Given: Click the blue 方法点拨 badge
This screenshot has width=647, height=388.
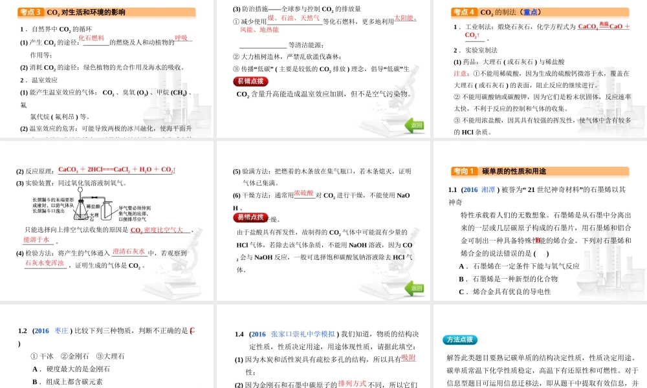Looking at the screenshot, I should coord(460,339).
